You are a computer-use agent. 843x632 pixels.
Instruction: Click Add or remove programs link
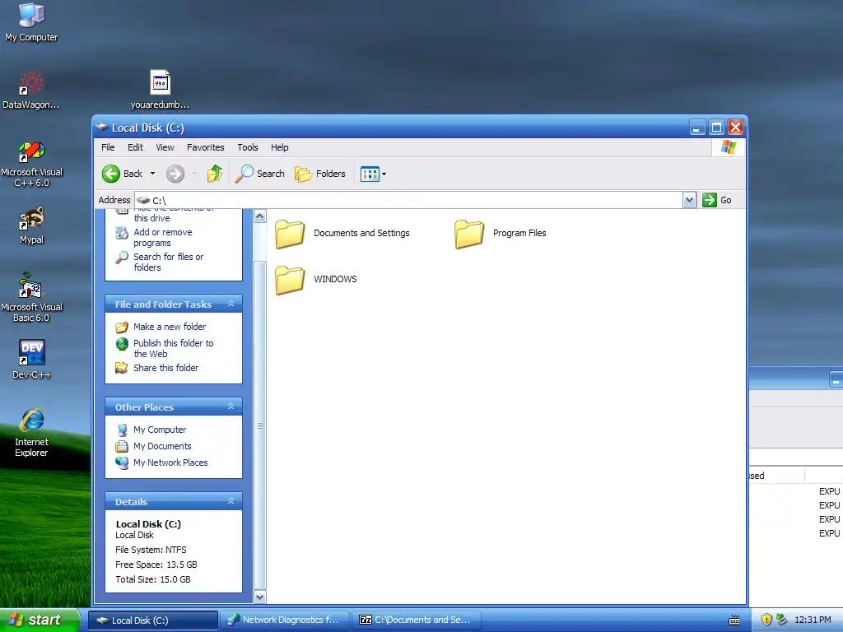[x=163, y=238]
